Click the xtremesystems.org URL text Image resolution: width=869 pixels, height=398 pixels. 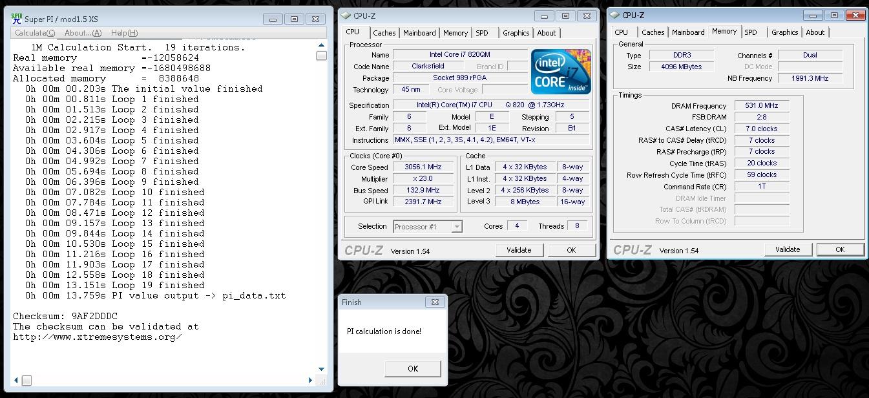pos(97,337)
